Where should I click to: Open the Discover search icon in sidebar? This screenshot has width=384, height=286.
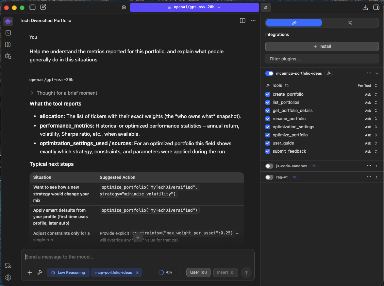(x=8, y=56)
